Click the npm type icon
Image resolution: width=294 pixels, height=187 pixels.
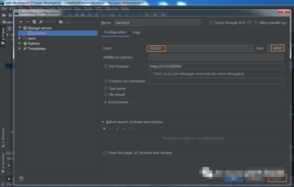25,38
